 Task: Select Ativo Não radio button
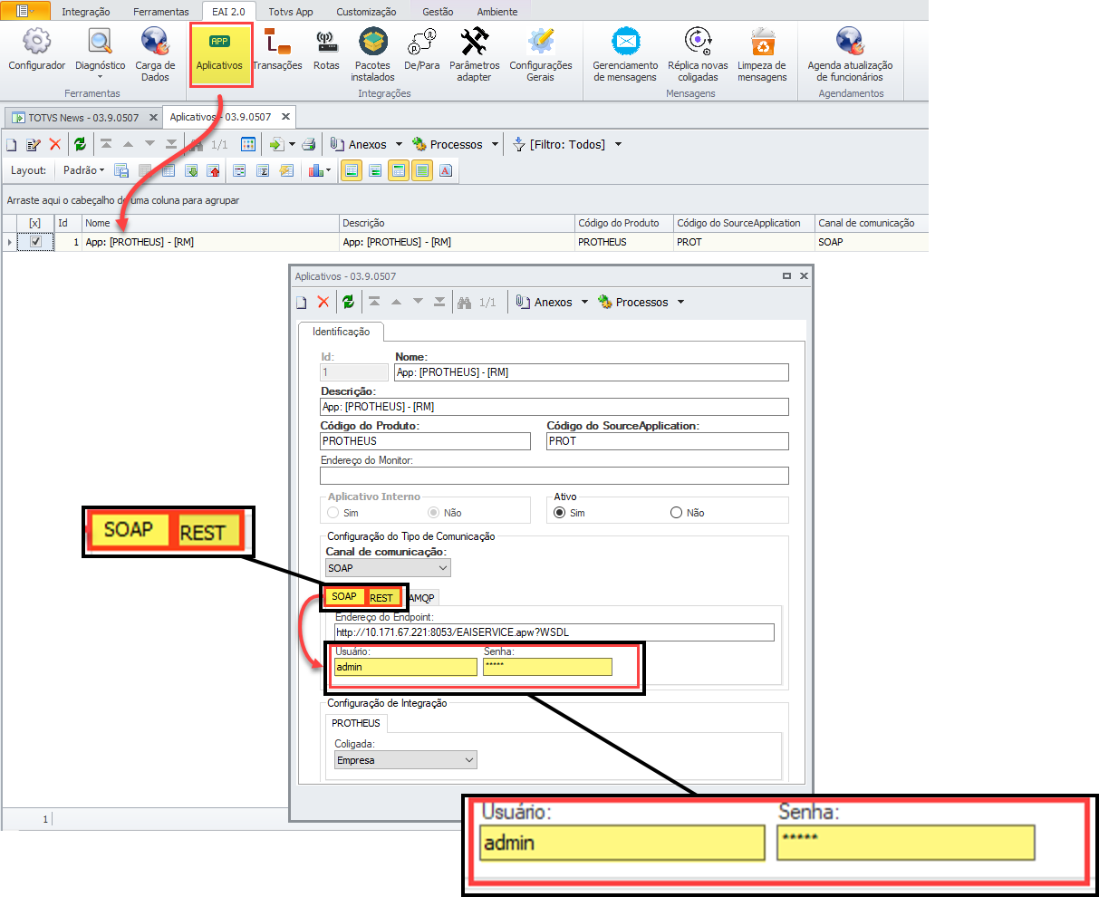tap(676, 513)
